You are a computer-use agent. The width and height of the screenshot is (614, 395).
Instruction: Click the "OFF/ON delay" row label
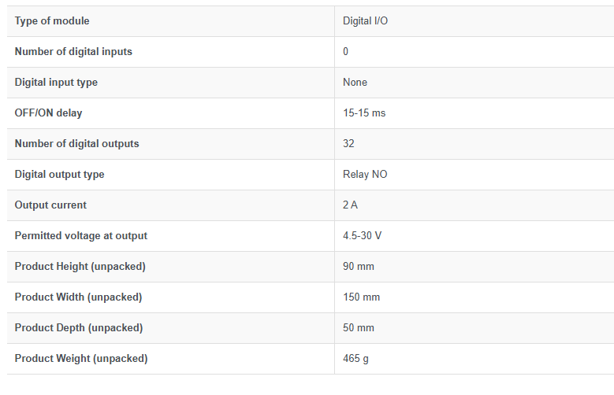tap(48, 113)
